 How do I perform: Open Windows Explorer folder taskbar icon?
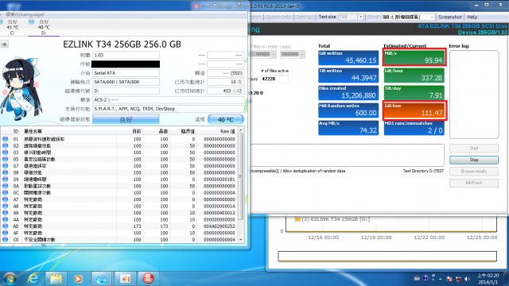click(x=56, y=279)
